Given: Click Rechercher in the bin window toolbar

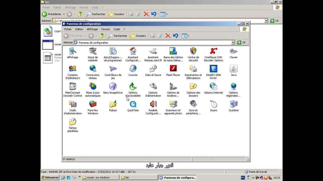Looking at the screenshot, I should pos(96,14).
